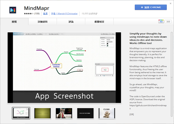Viewport: 174px width, 124px height.
Task: Click the MindMapr app logo icon
Action: 13,10
